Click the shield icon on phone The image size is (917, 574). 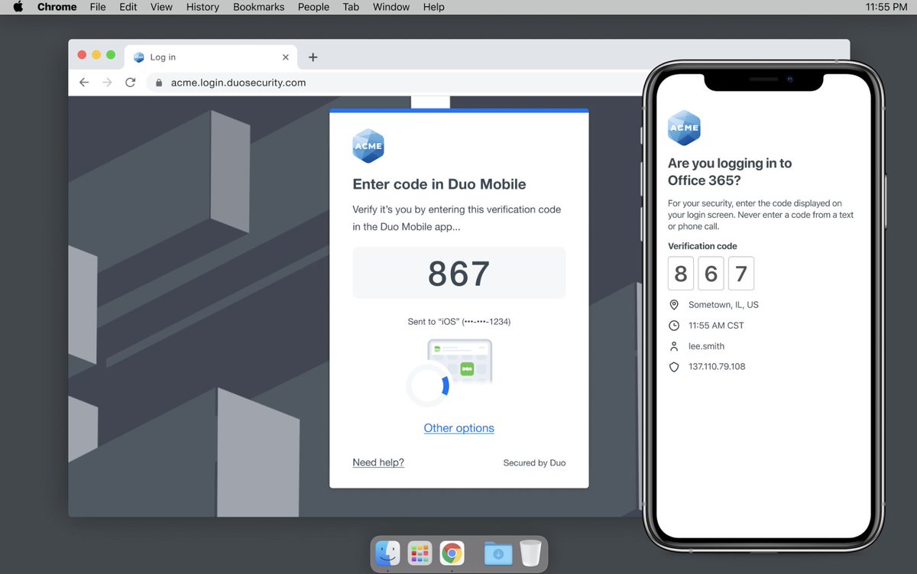coord(674,367)
